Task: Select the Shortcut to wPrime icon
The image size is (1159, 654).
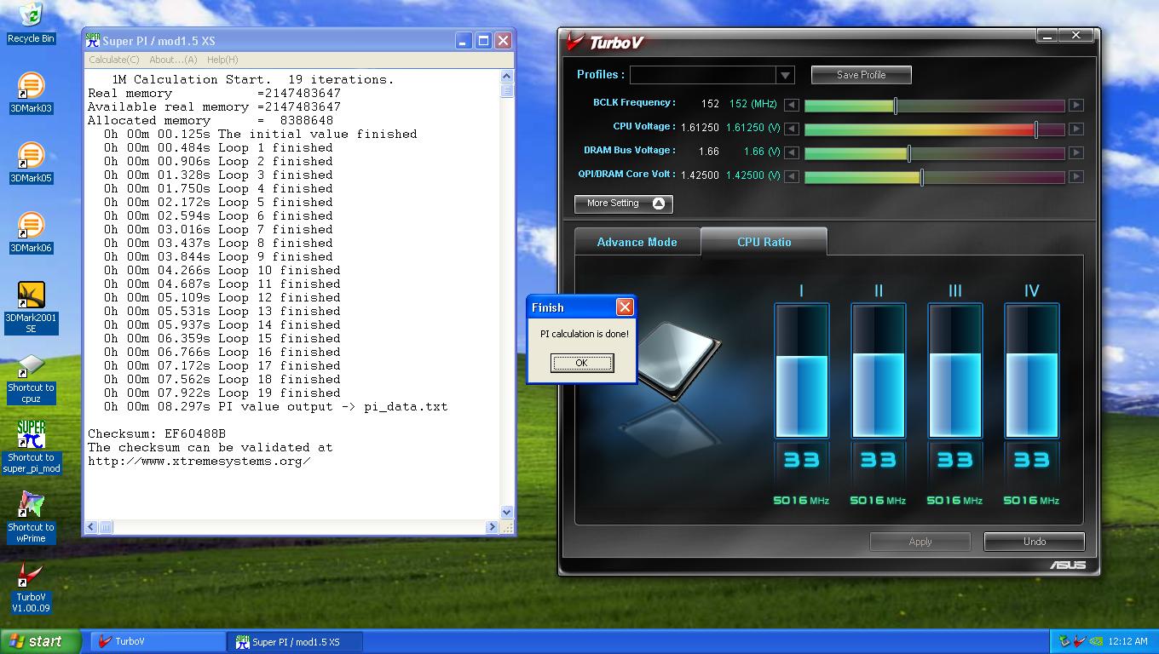Action: 31,518
